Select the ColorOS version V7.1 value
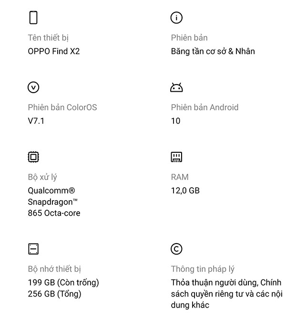Image resolution: width=286 pixels, height=320 pixels. 36,121
